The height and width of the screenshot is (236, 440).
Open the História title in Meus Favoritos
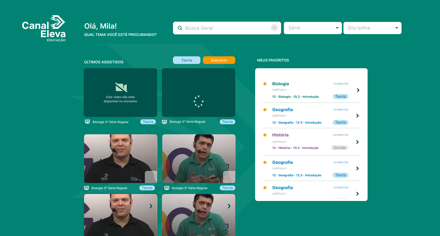point(280,135)
